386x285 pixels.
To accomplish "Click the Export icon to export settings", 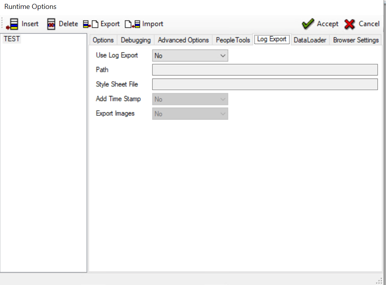I will 90,24.
